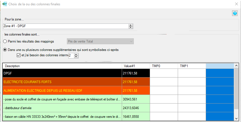Screen dimensions: 241x122
Task: Click the TMP0 column header
Action: click(x=164, y=66)
